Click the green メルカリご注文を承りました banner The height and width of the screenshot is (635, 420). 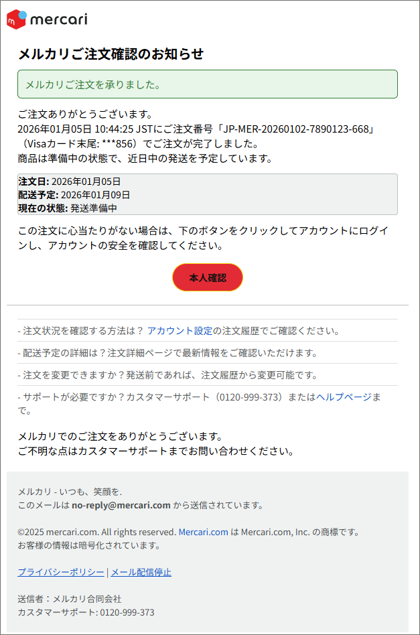point(208,84)
